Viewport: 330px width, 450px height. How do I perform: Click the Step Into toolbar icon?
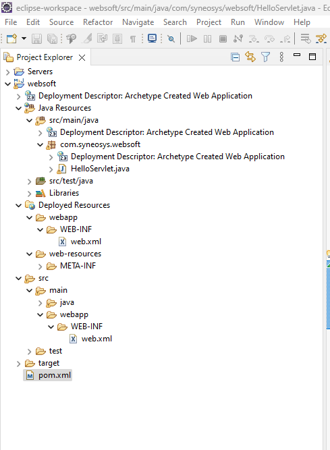click(254, 38)
